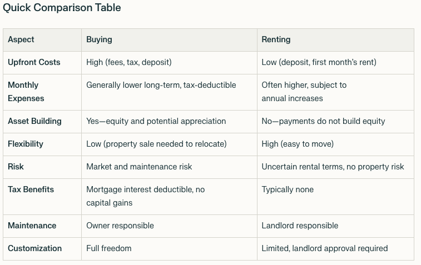Click the Maintenance row label

[32, 226]
